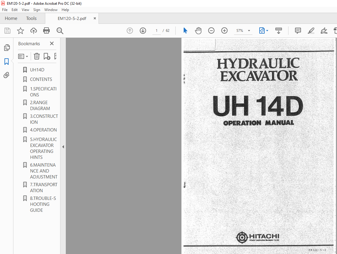Screen dimensions: 337x254
Task: Open 1.SPECIFICATIONS bookmark
Action: coord(43,92)
